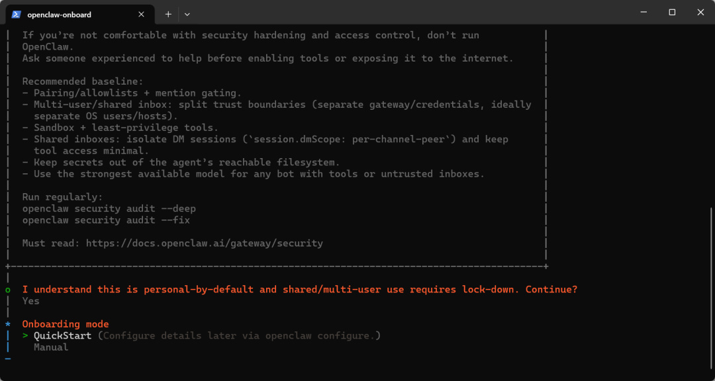
Task: Click the 'openclaw security audit --deep' command
Action: coord(109,208)
